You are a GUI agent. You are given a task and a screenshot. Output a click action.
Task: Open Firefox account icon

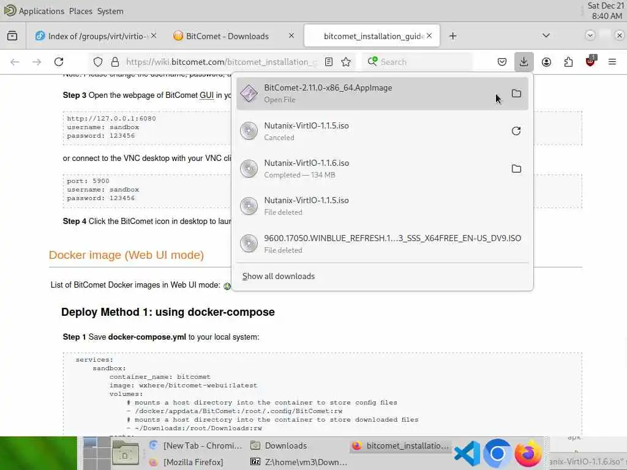pyautogui.click(x=546, y=62)
